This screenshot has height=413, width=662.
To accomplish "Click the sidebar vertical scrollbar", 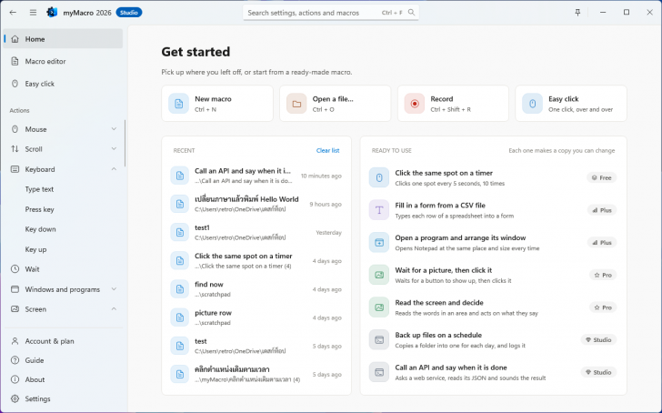I will pos(125,143).
